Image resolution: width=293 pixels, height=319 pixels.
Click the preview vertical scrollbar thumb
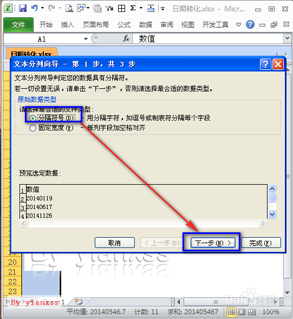point(272,198)
